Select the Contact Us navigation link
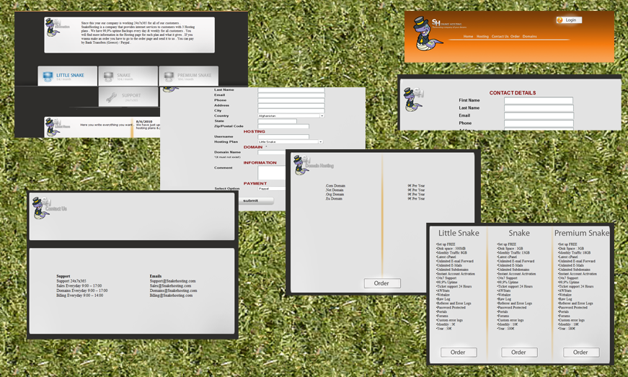 coord(500,37)
